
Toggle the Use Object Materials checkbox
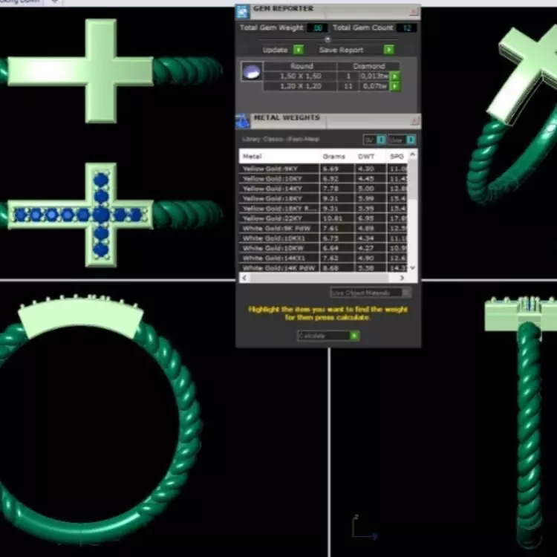[406, 293]
